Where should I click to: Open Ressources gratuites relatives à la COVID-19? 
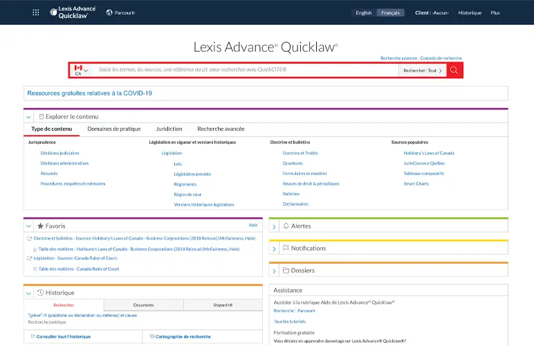(x=89, y=93)
